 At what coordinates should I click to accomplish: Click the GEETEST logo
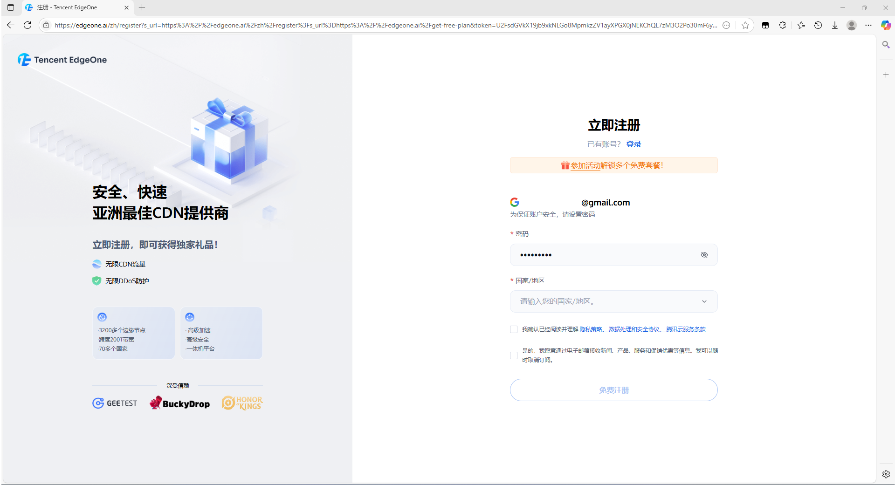[x=115, y=403]
